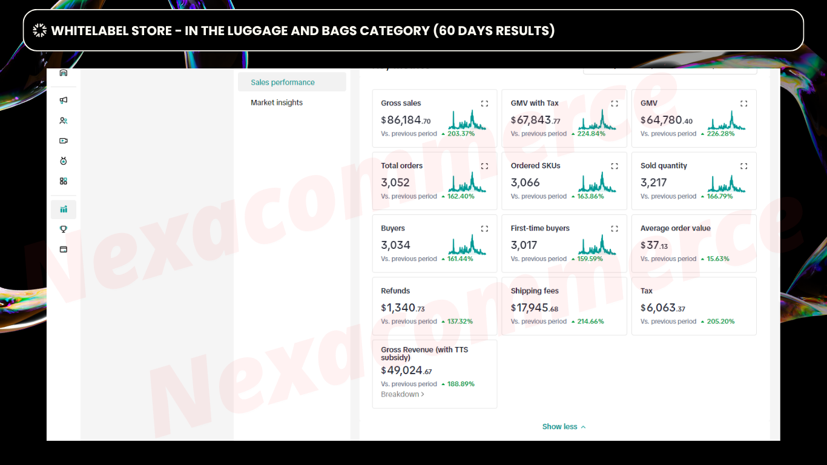
Task: Click the Average order value card
Action: pos(693,243)
